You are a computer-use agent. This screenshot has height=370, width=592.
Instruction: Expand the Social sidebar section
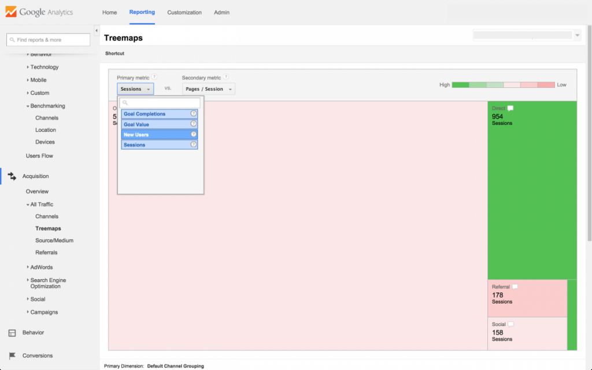(x=28, y=299)
